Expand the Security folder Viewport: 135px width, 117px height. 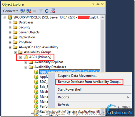(10, 28)
